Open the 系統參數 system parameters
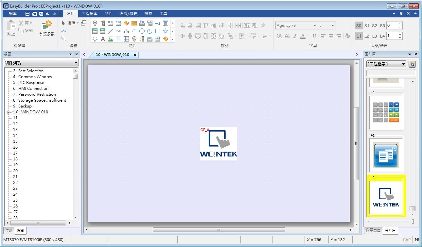The image size is (422, 247). click(x=47, y=28)
